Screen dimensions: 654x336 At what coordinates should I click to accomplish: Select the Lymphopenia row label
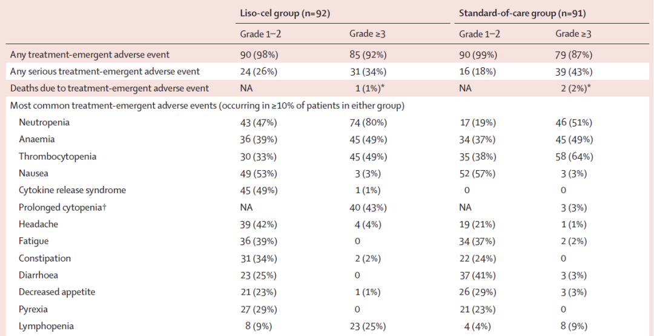[47, 326]
